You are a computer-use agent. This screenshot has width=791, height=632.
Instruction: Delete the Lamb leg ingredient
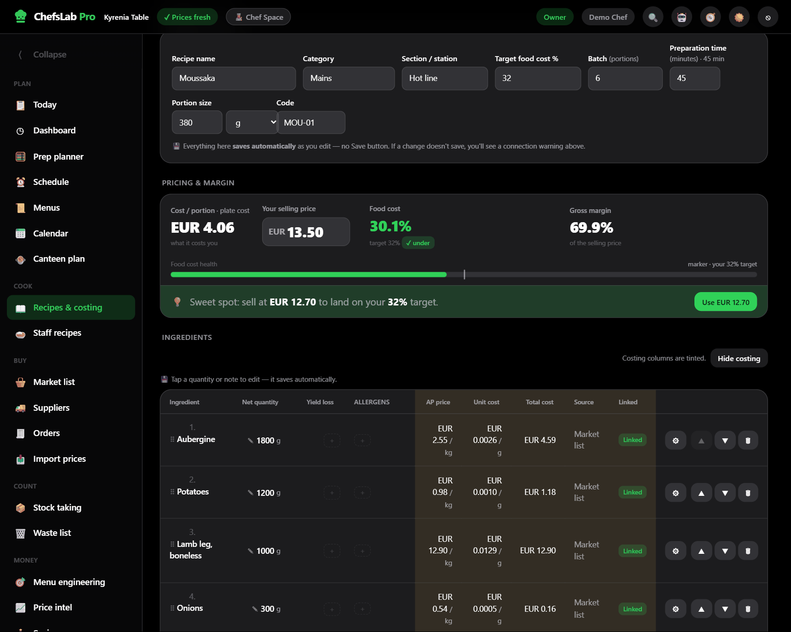[x=748, y=551]
